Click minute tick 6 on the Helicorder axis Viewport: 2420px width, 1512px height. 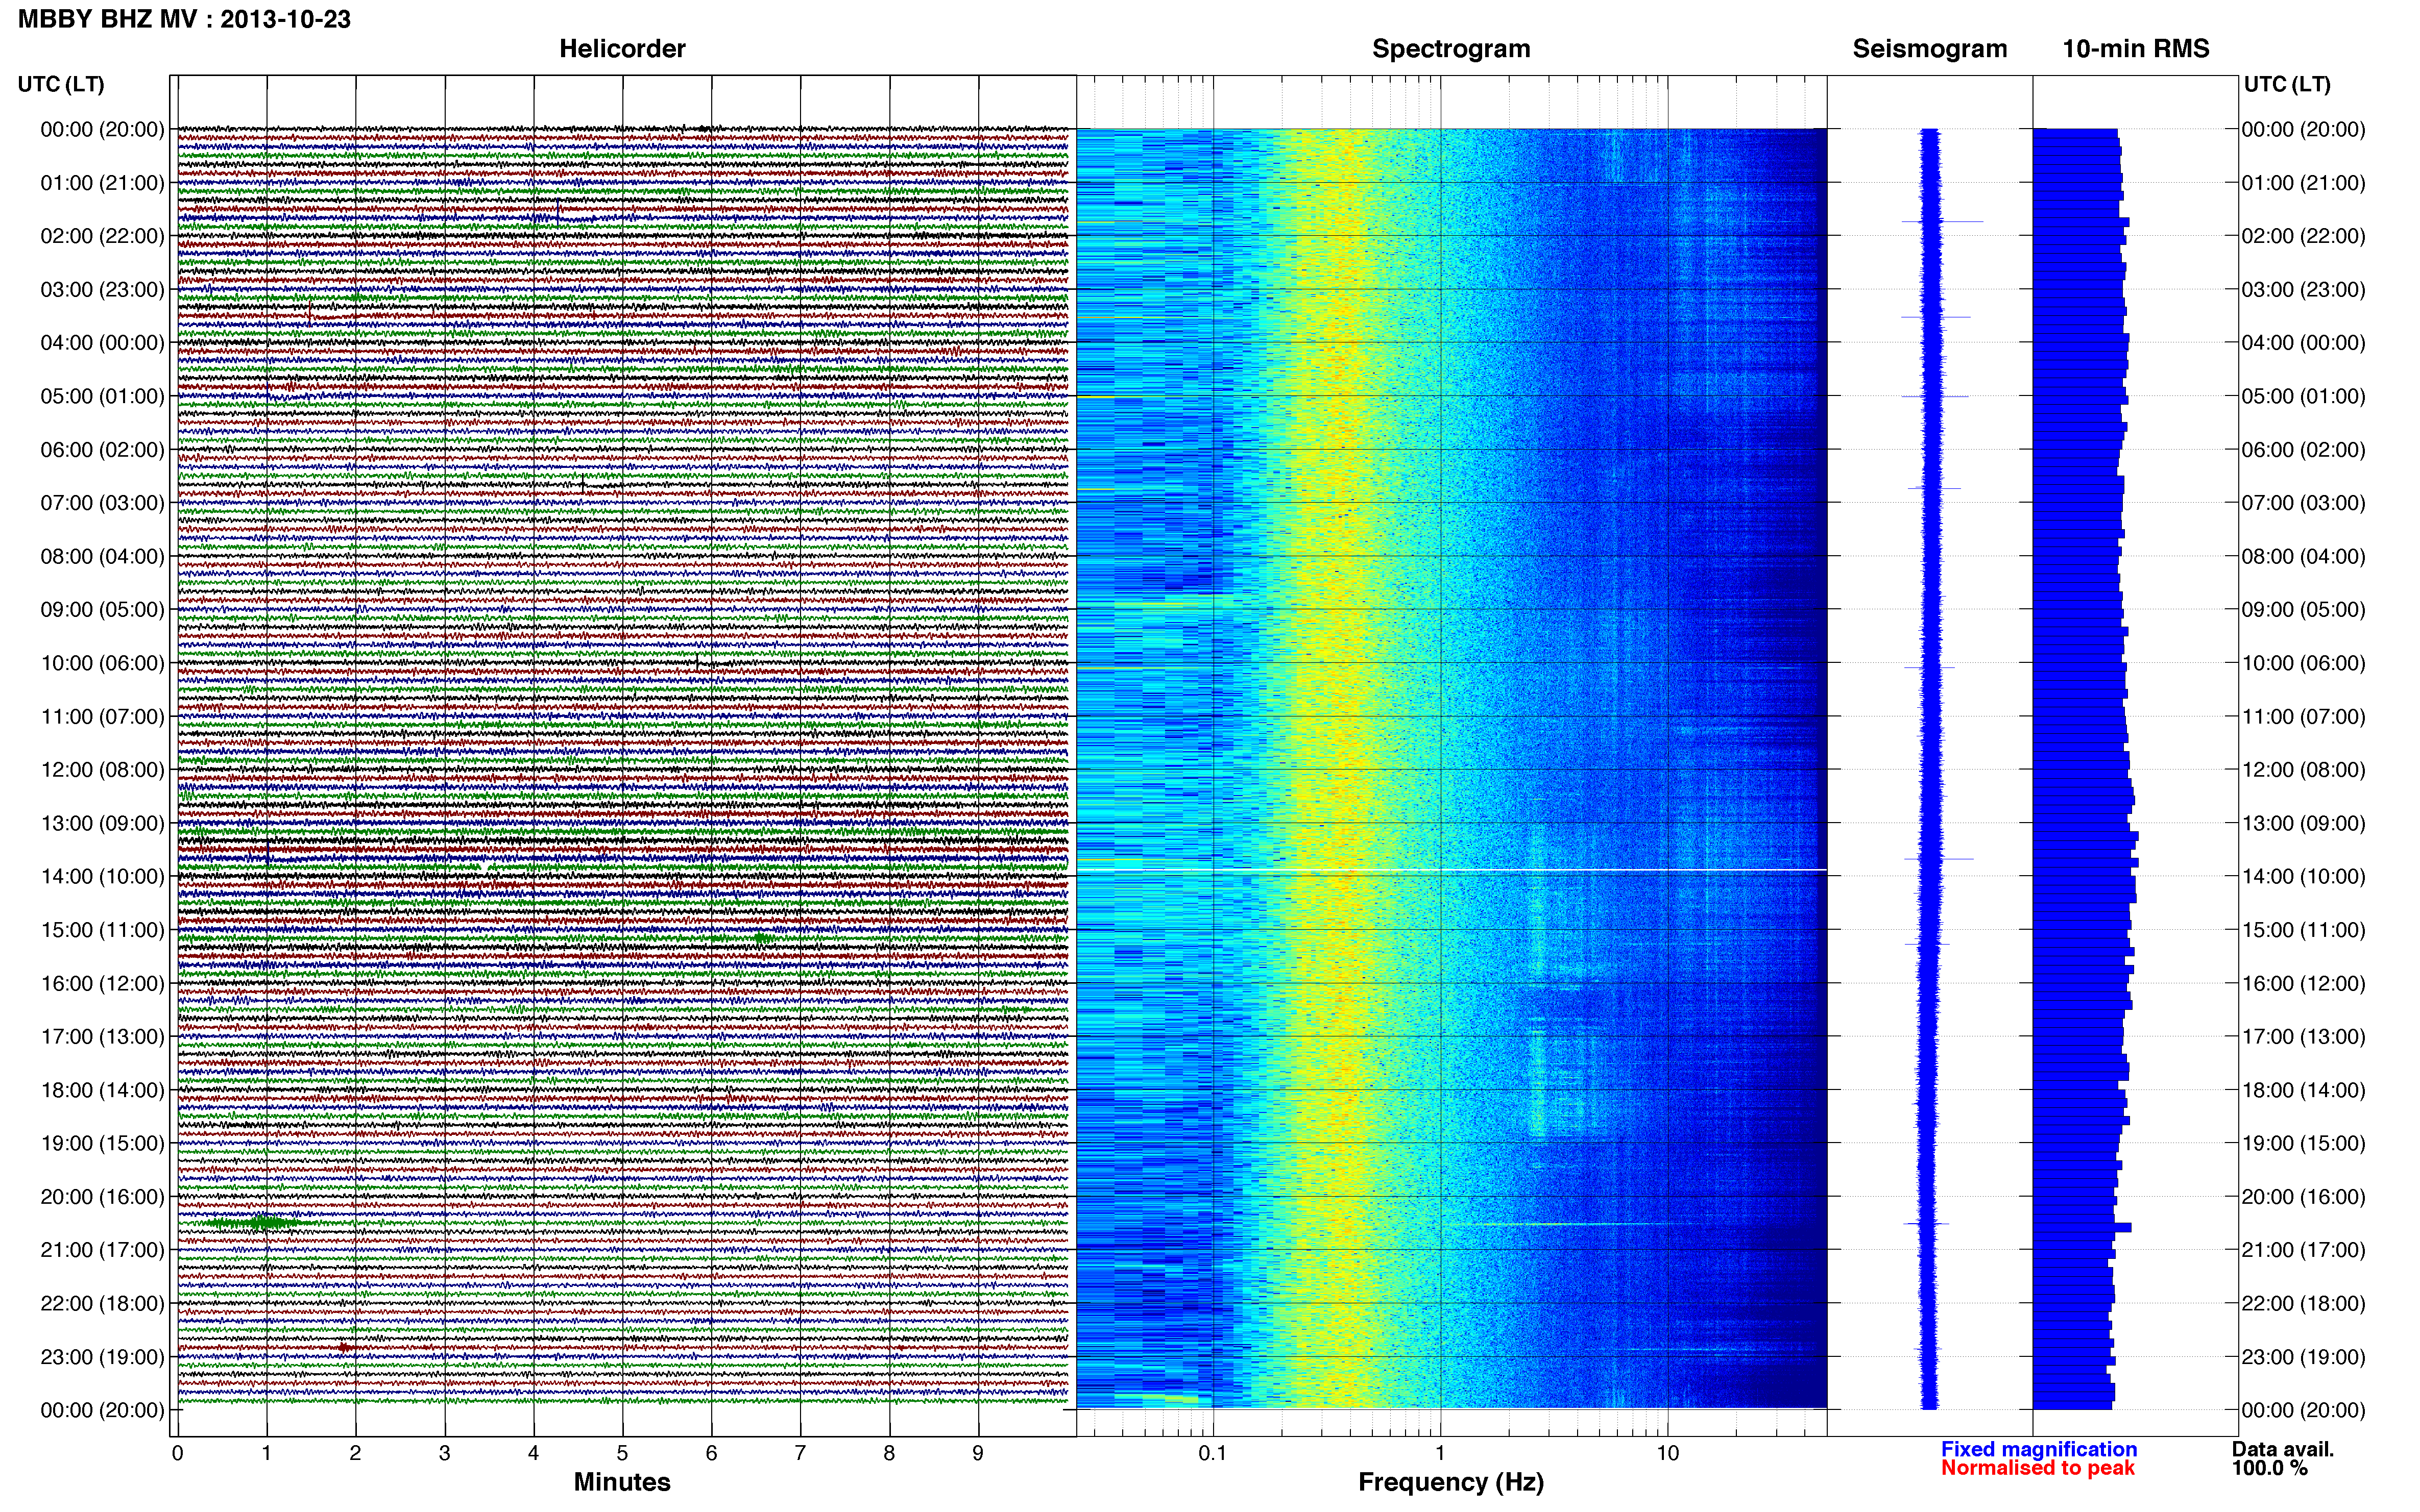(x=711, y=1453)
